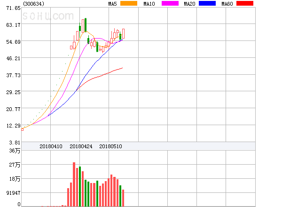Select the stock code (300634) label
282x207 pixels.
coord(33,4)
